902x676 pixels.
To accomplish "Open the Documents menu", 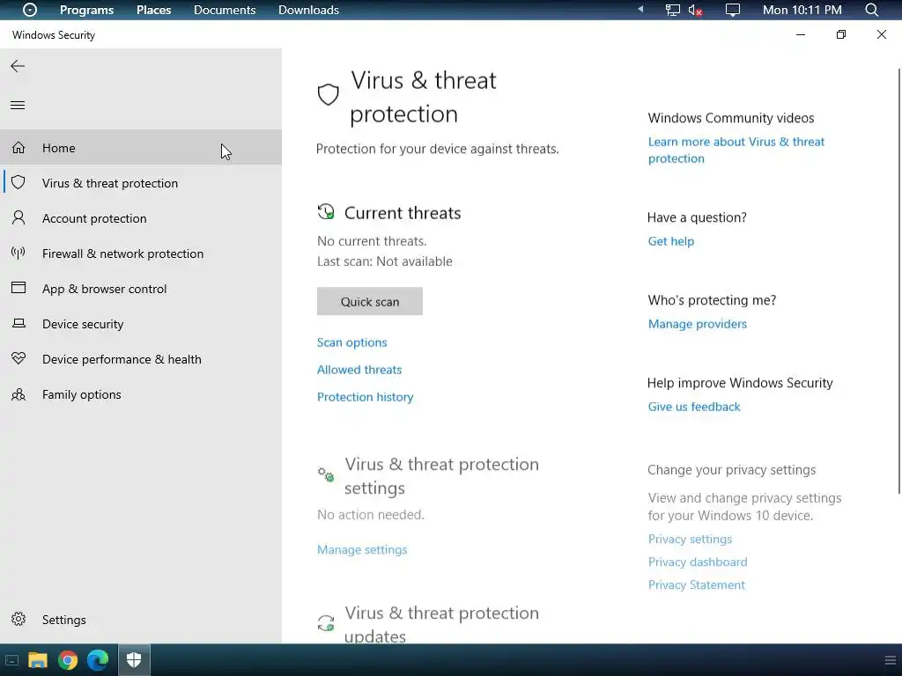I will [x=225, y=10].
